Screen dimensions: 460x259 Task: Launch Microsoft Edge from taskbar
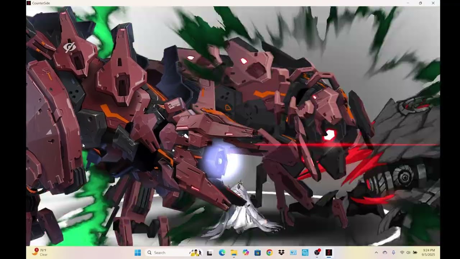(x=222, y=253)
